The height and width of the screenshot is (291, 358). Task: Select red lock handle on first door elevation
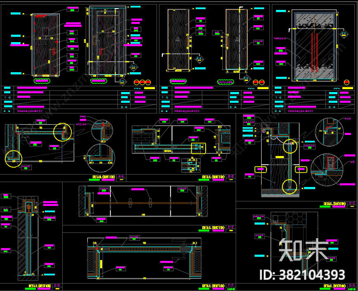[x=54, y=51]
